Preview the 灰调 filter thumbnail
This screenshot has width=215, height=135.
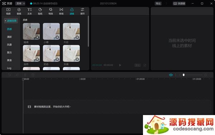pos(71,53)
